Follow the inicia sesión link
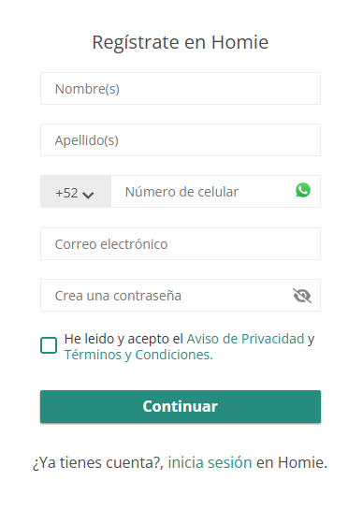 pyautogui.click(x=210, y=462)
